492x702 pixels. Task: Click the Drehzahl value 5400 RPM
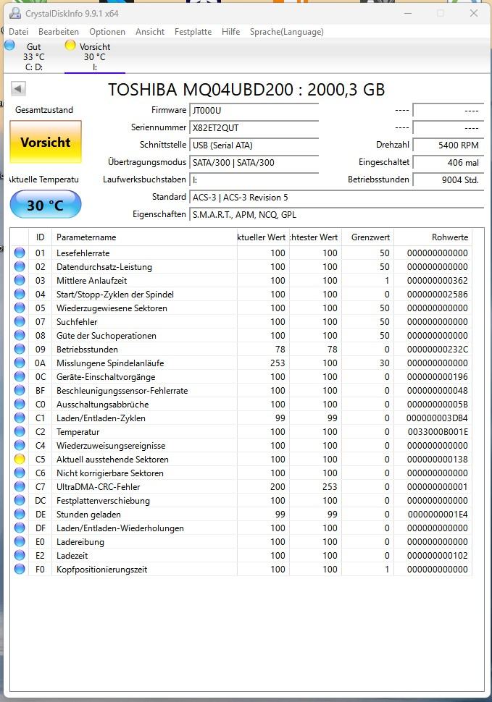pyautogui.click(x=448, y=145)
